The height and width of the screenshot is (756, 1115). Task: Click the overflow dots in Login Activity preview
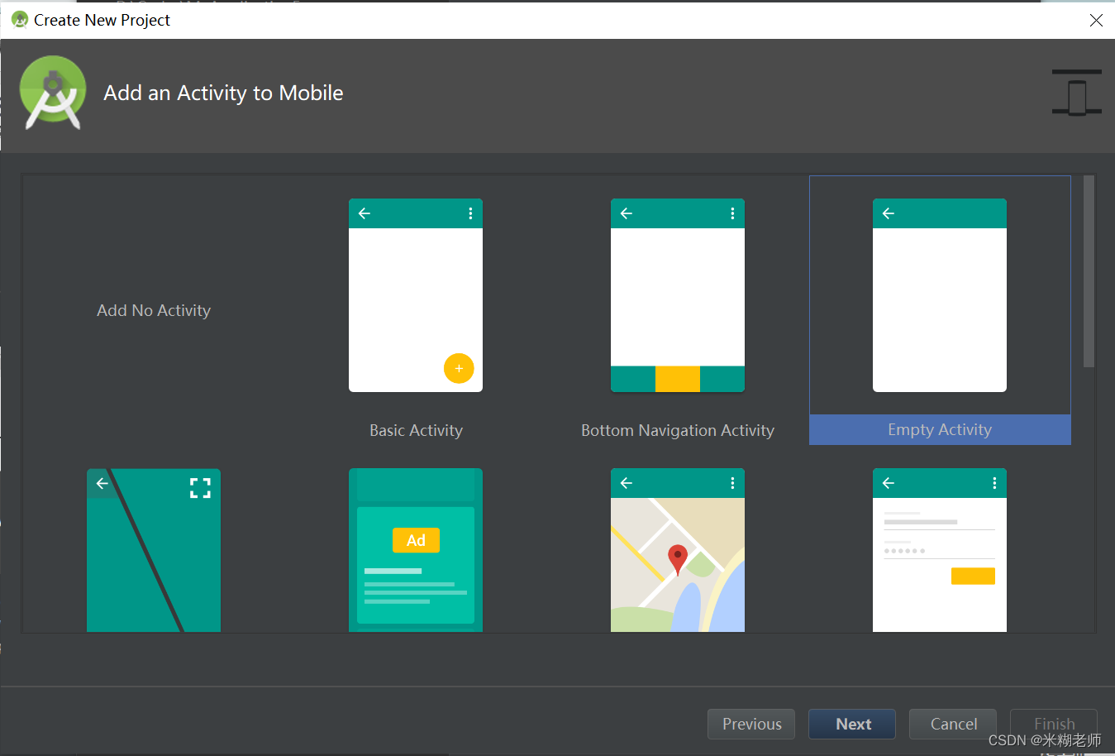click(x=994, y=483)
